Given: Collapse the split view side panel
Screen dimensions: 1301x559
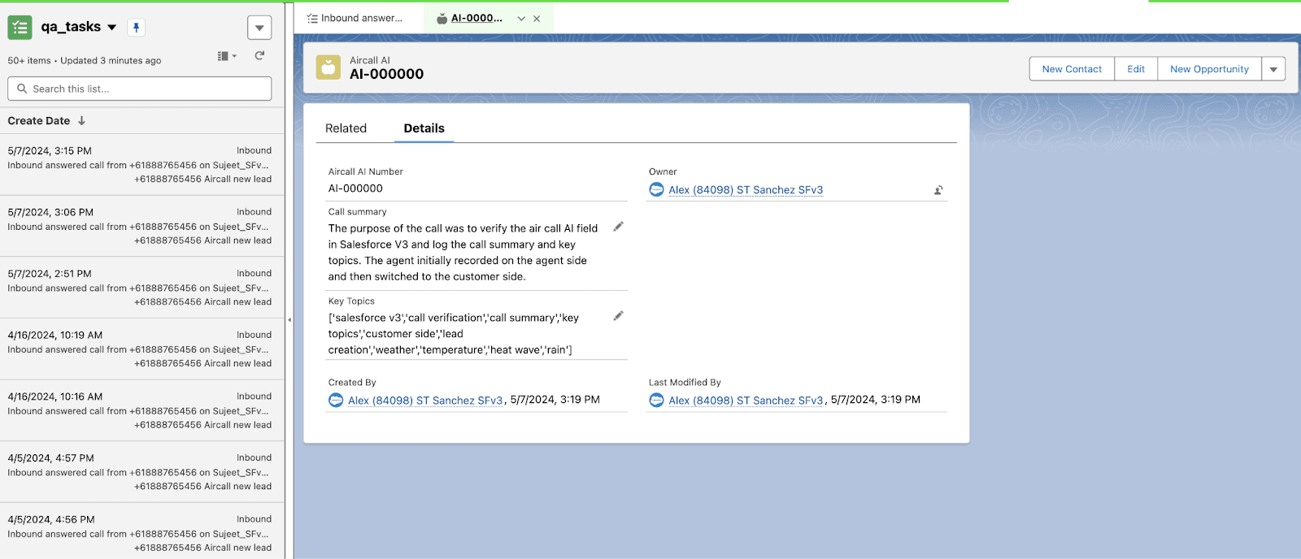Looking at the screenshot, I should tap(289, 320).
